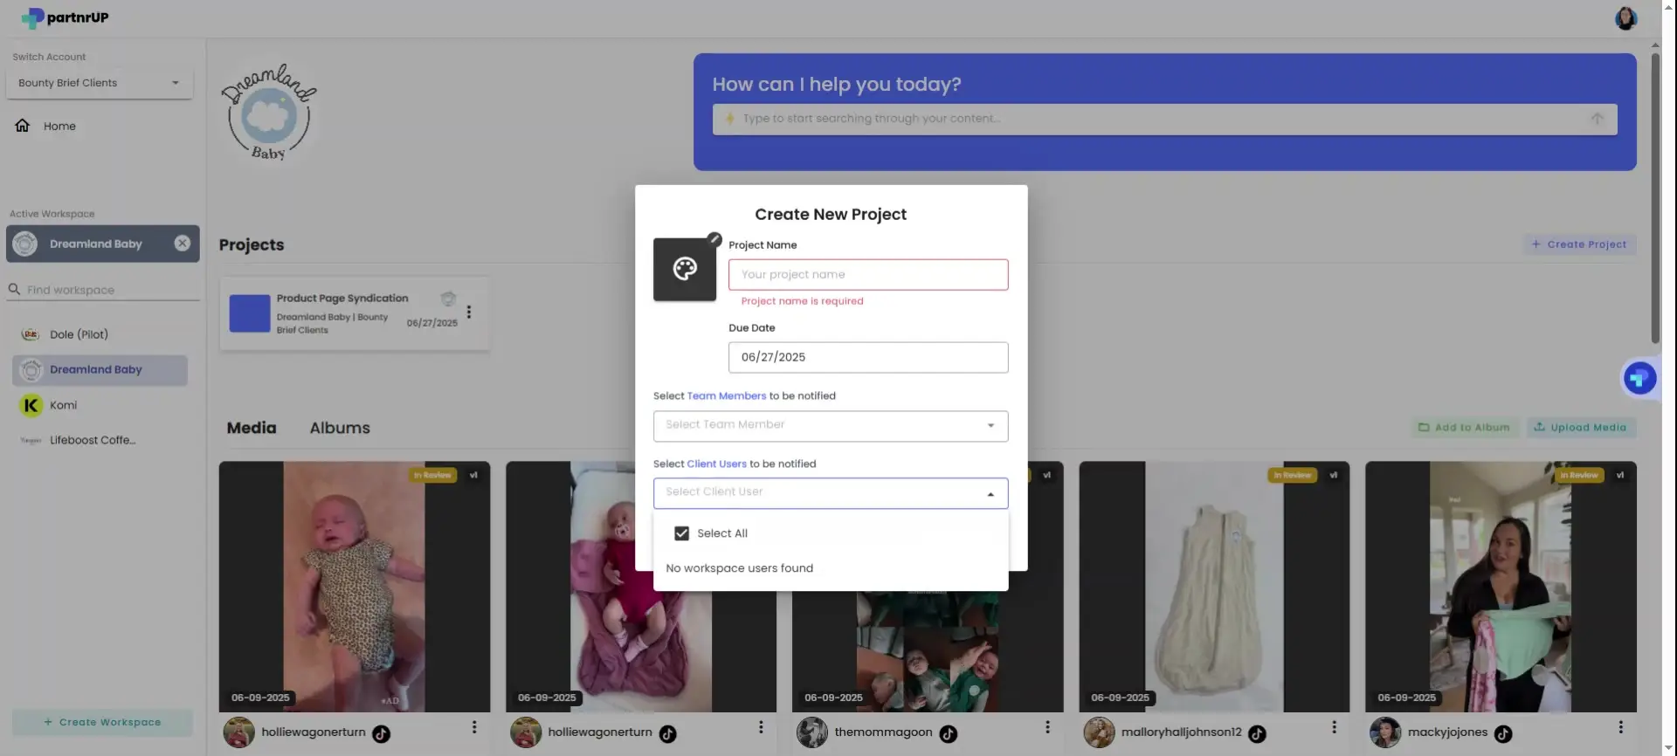The image size is (1677, 756).
Task: Remove active Dreamland Baby workspace with X
Action: [182, 244]
